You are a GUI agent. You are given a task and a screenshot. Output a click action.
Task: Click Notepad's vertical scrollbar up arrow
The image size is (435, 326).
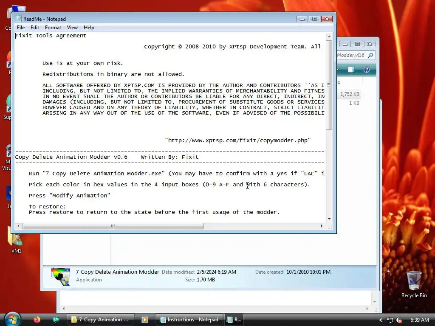pyautogui.click(x=329, y=37)
